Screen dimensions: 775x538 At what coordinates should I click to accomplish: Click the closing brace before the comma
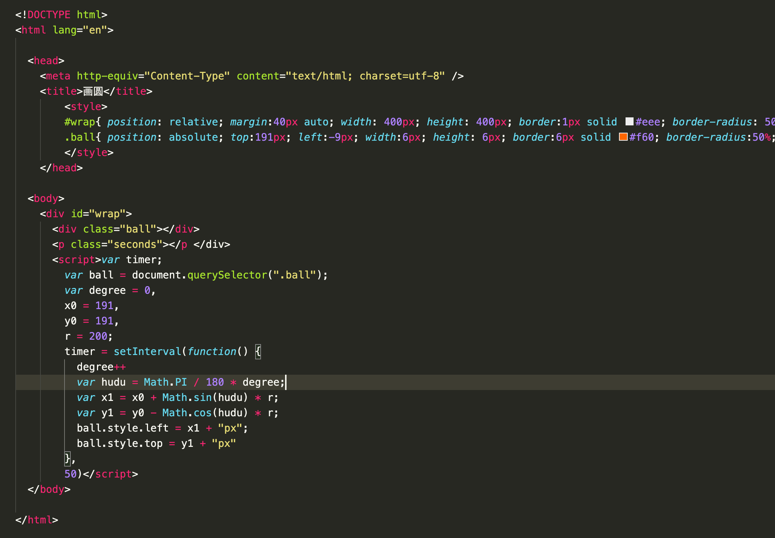(x=67, y=458)
